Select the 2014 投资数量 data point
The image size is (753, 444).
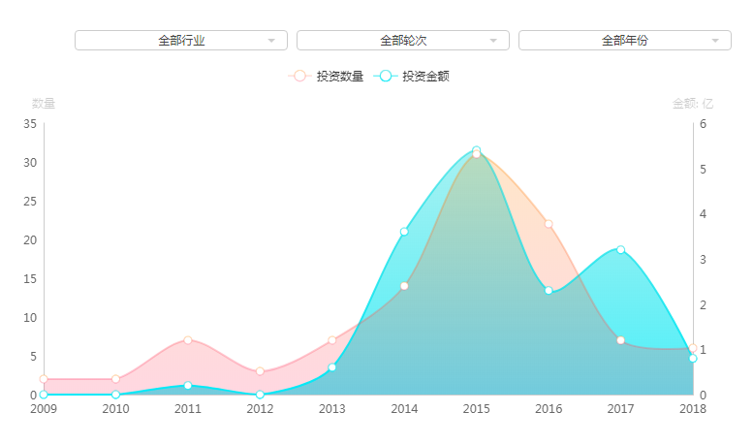click(x=404, y=286)
